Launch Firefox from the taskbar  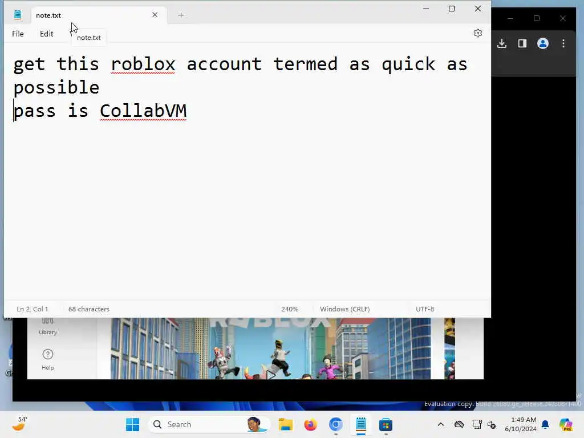click(x=311, y=424)
